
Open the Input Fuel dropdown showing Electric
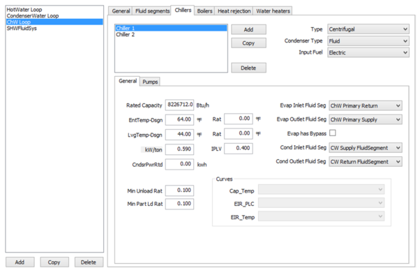[368, 52]
